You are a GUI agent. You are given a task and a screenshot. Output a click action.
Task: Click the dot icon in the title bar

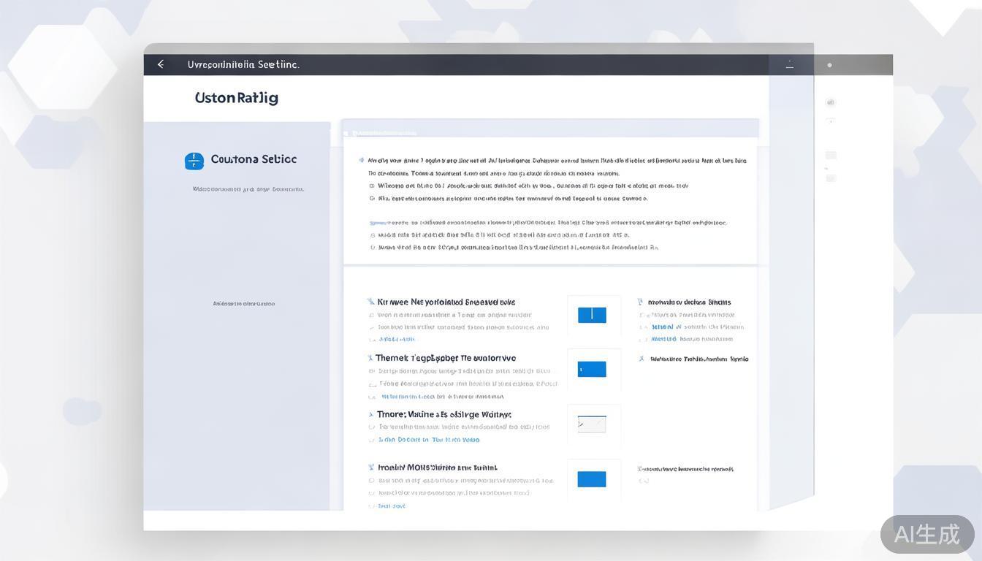pyautogui.click(x=829, y=65)
